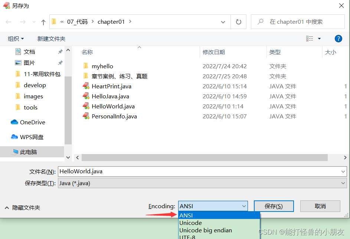
Task: Select the 章节案例、练习、真题 folder
Action: 120,76
